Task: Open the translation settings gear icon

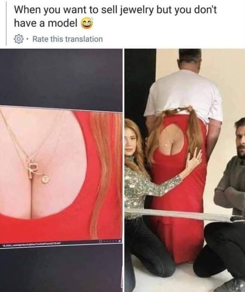Action: (19, 39)
